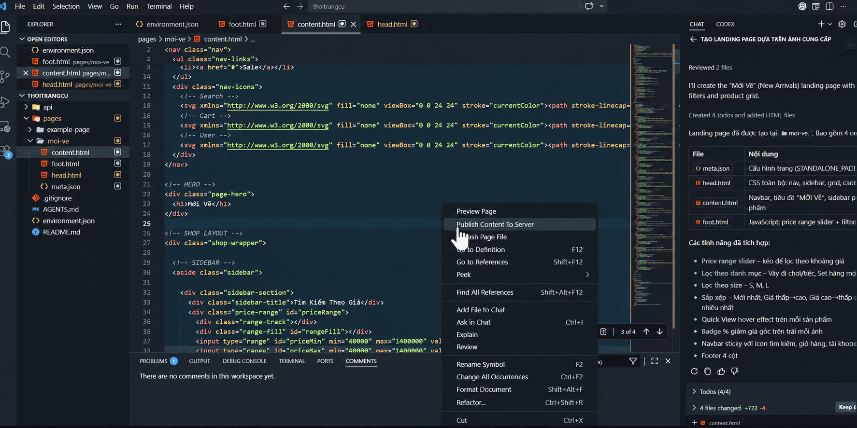
Task: Open foot.html link in chat table
Action: click(712, 222)
